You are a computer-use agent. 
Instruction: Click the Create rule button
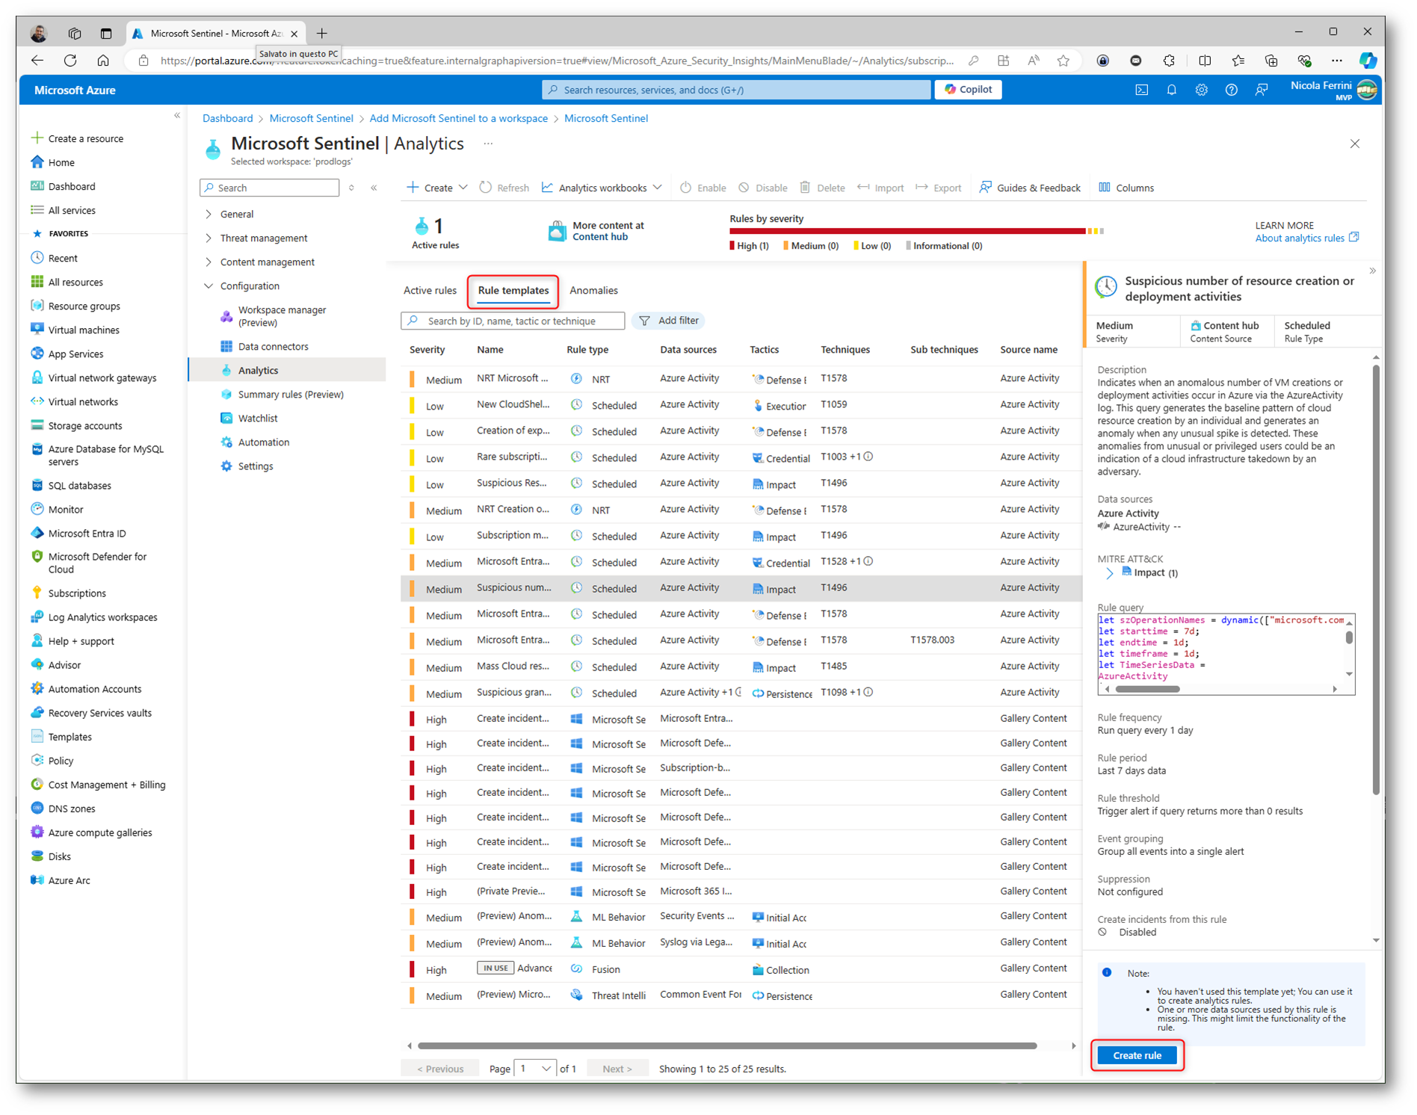(1137, 1055)
